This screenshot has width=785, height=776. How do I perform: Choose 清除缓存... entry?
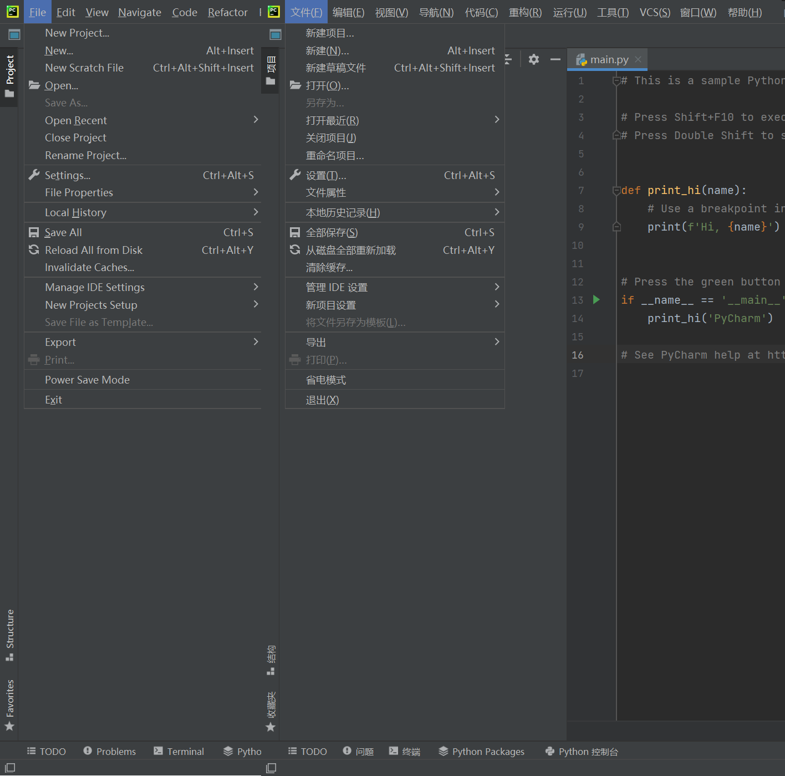(x=395, y=267)
